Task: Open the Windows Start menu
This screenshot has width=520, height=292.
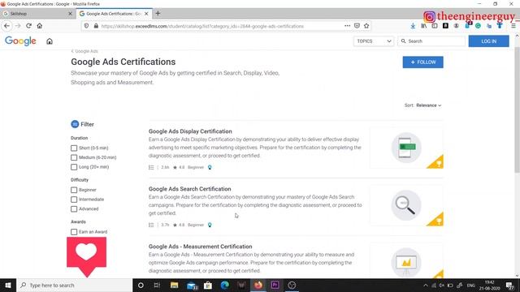Action: (8, 286)
